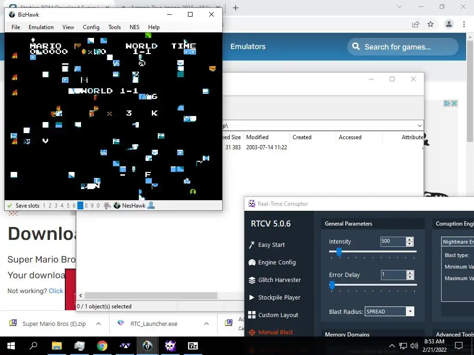Decrease Intensity with the down stepper arrow
Screen dimensions: 474x355
[x=410, y=244]
